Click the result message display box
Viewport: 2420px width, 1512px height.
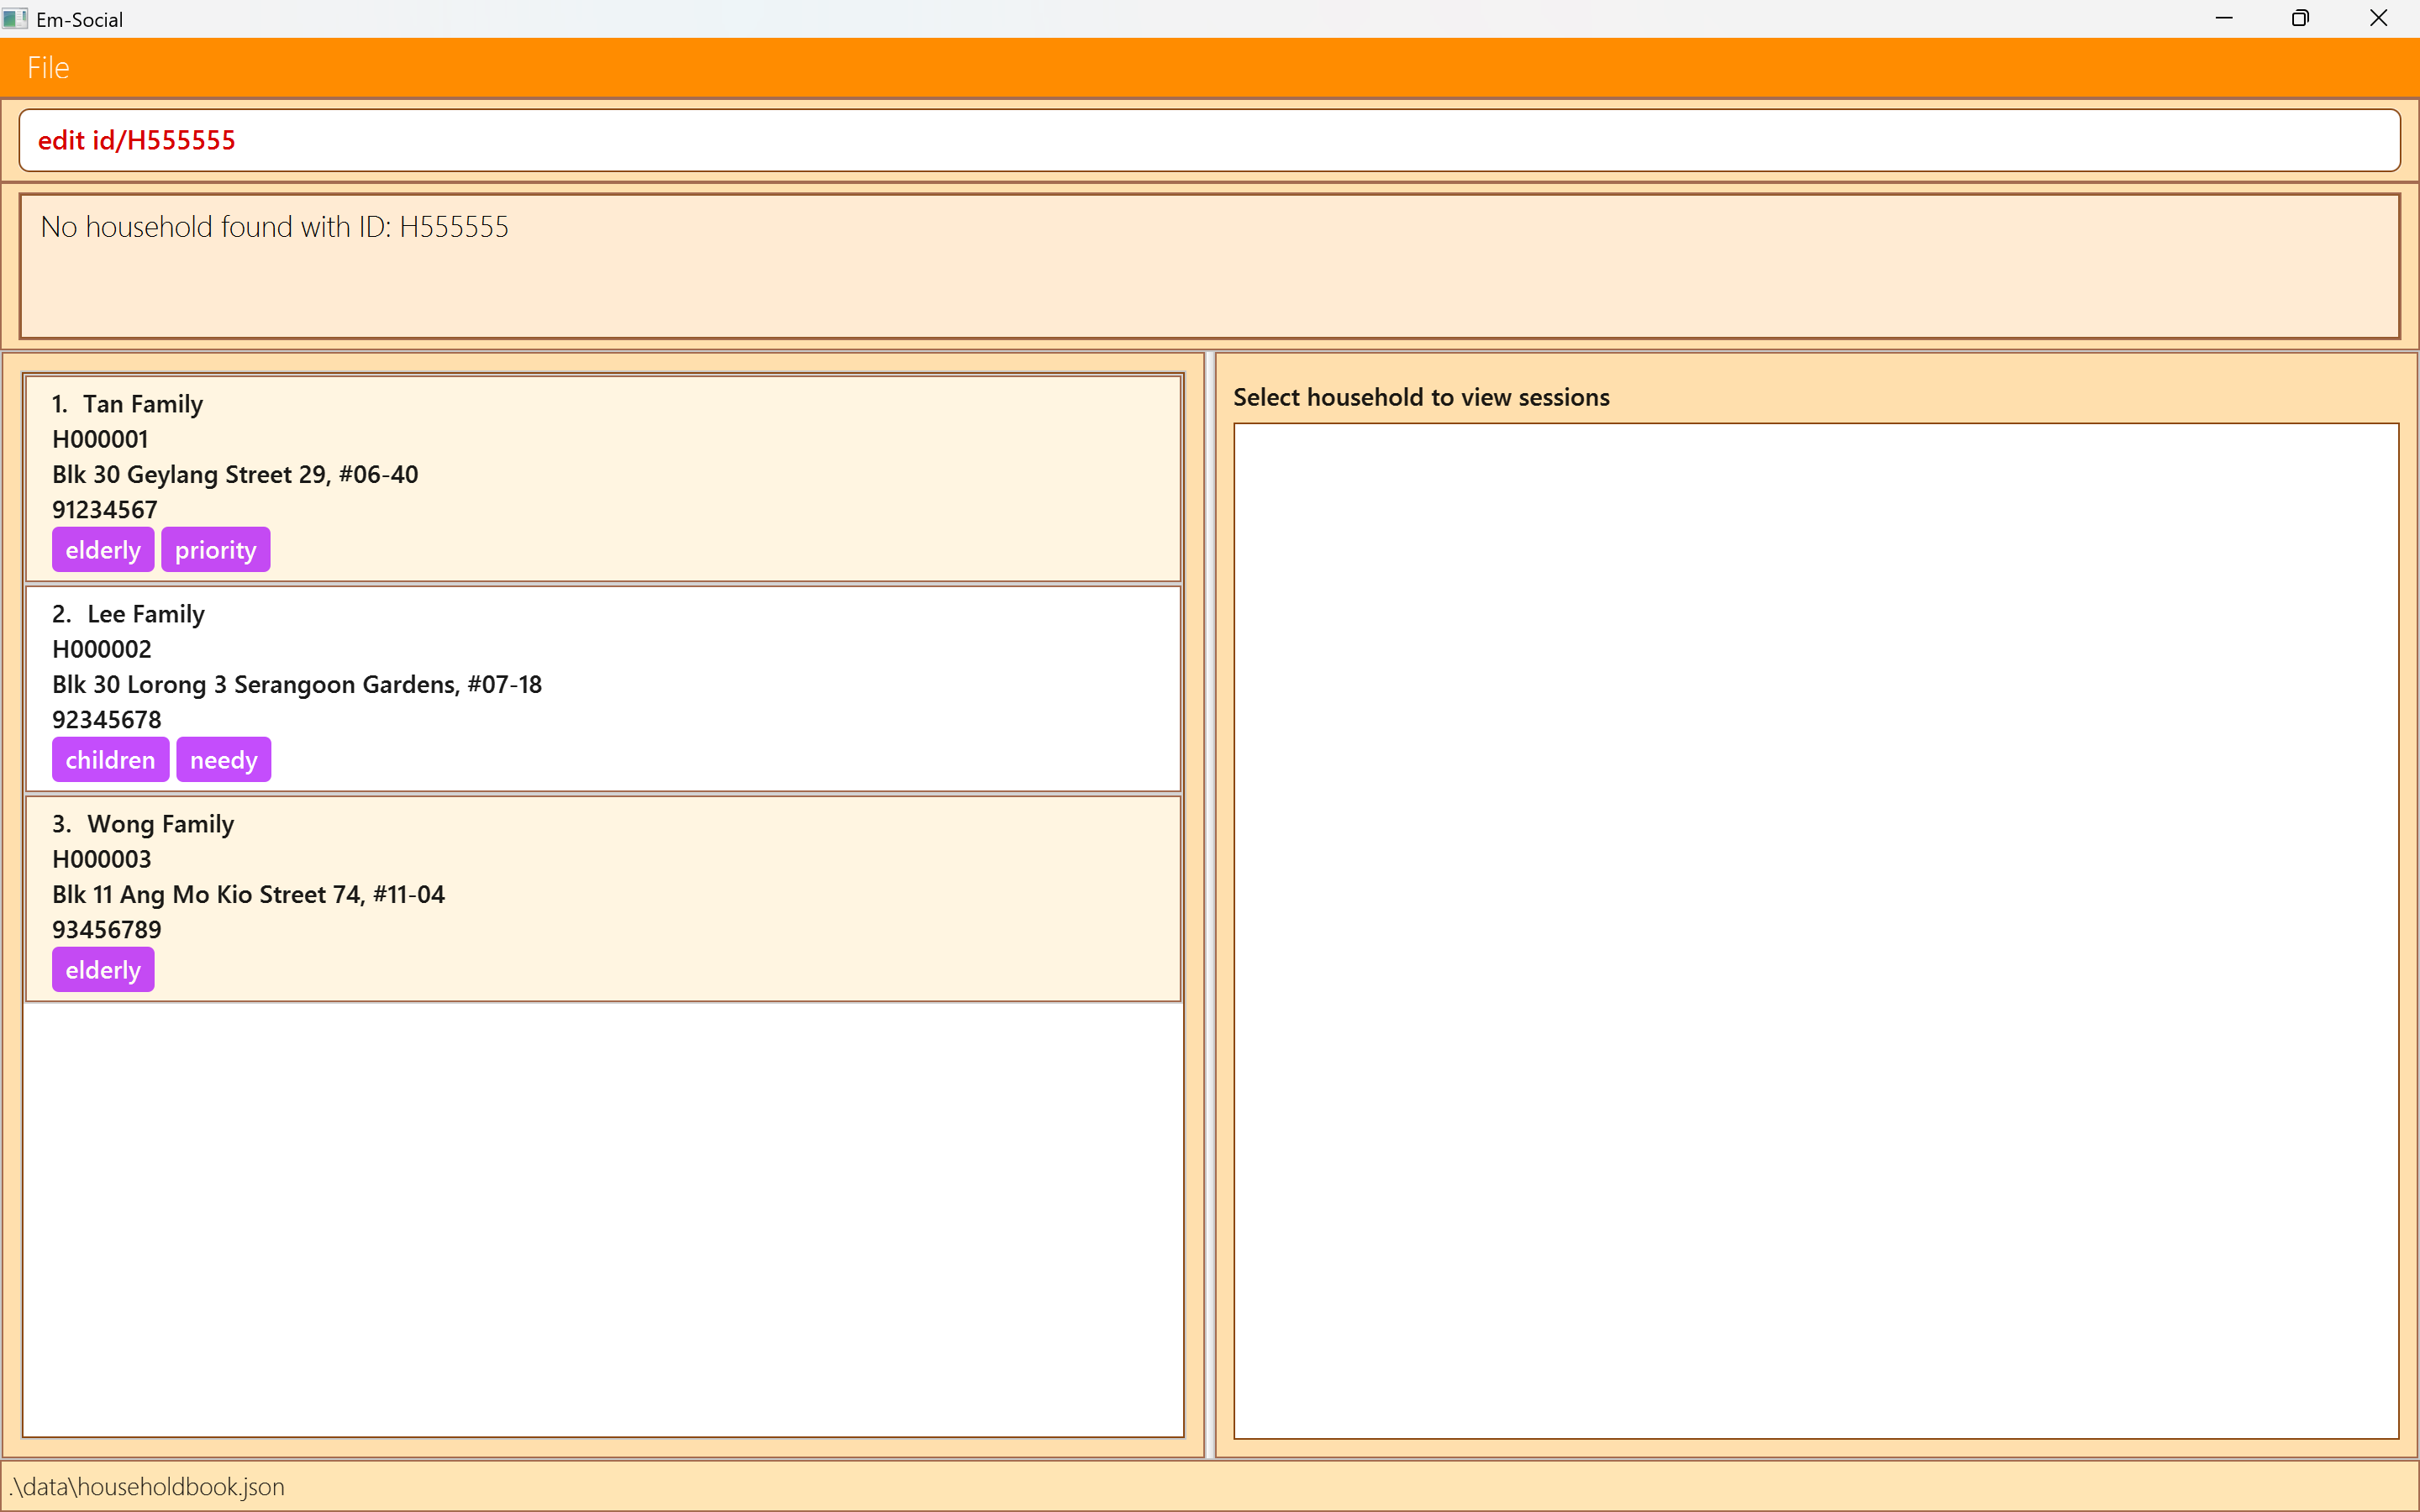click(1209, 266)
